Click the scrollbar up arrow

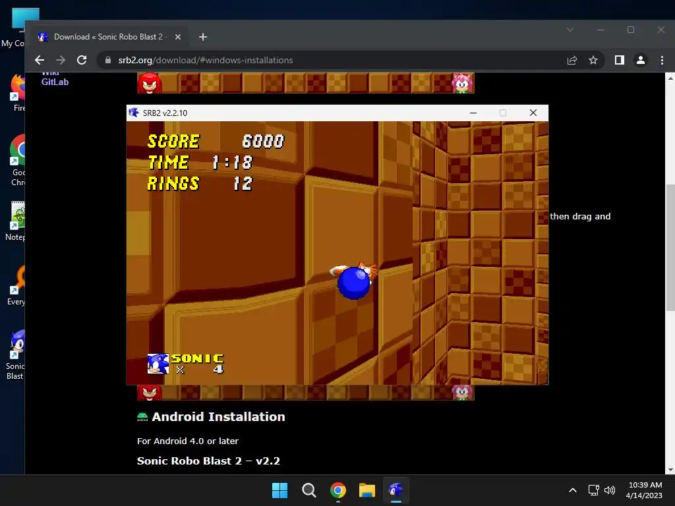[670, 78]
